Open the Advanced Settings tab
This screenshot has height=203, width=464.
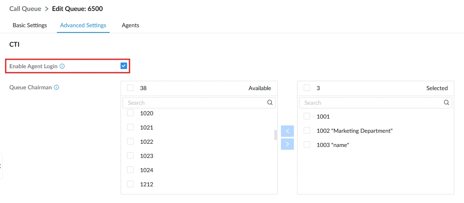pos(83,26)
